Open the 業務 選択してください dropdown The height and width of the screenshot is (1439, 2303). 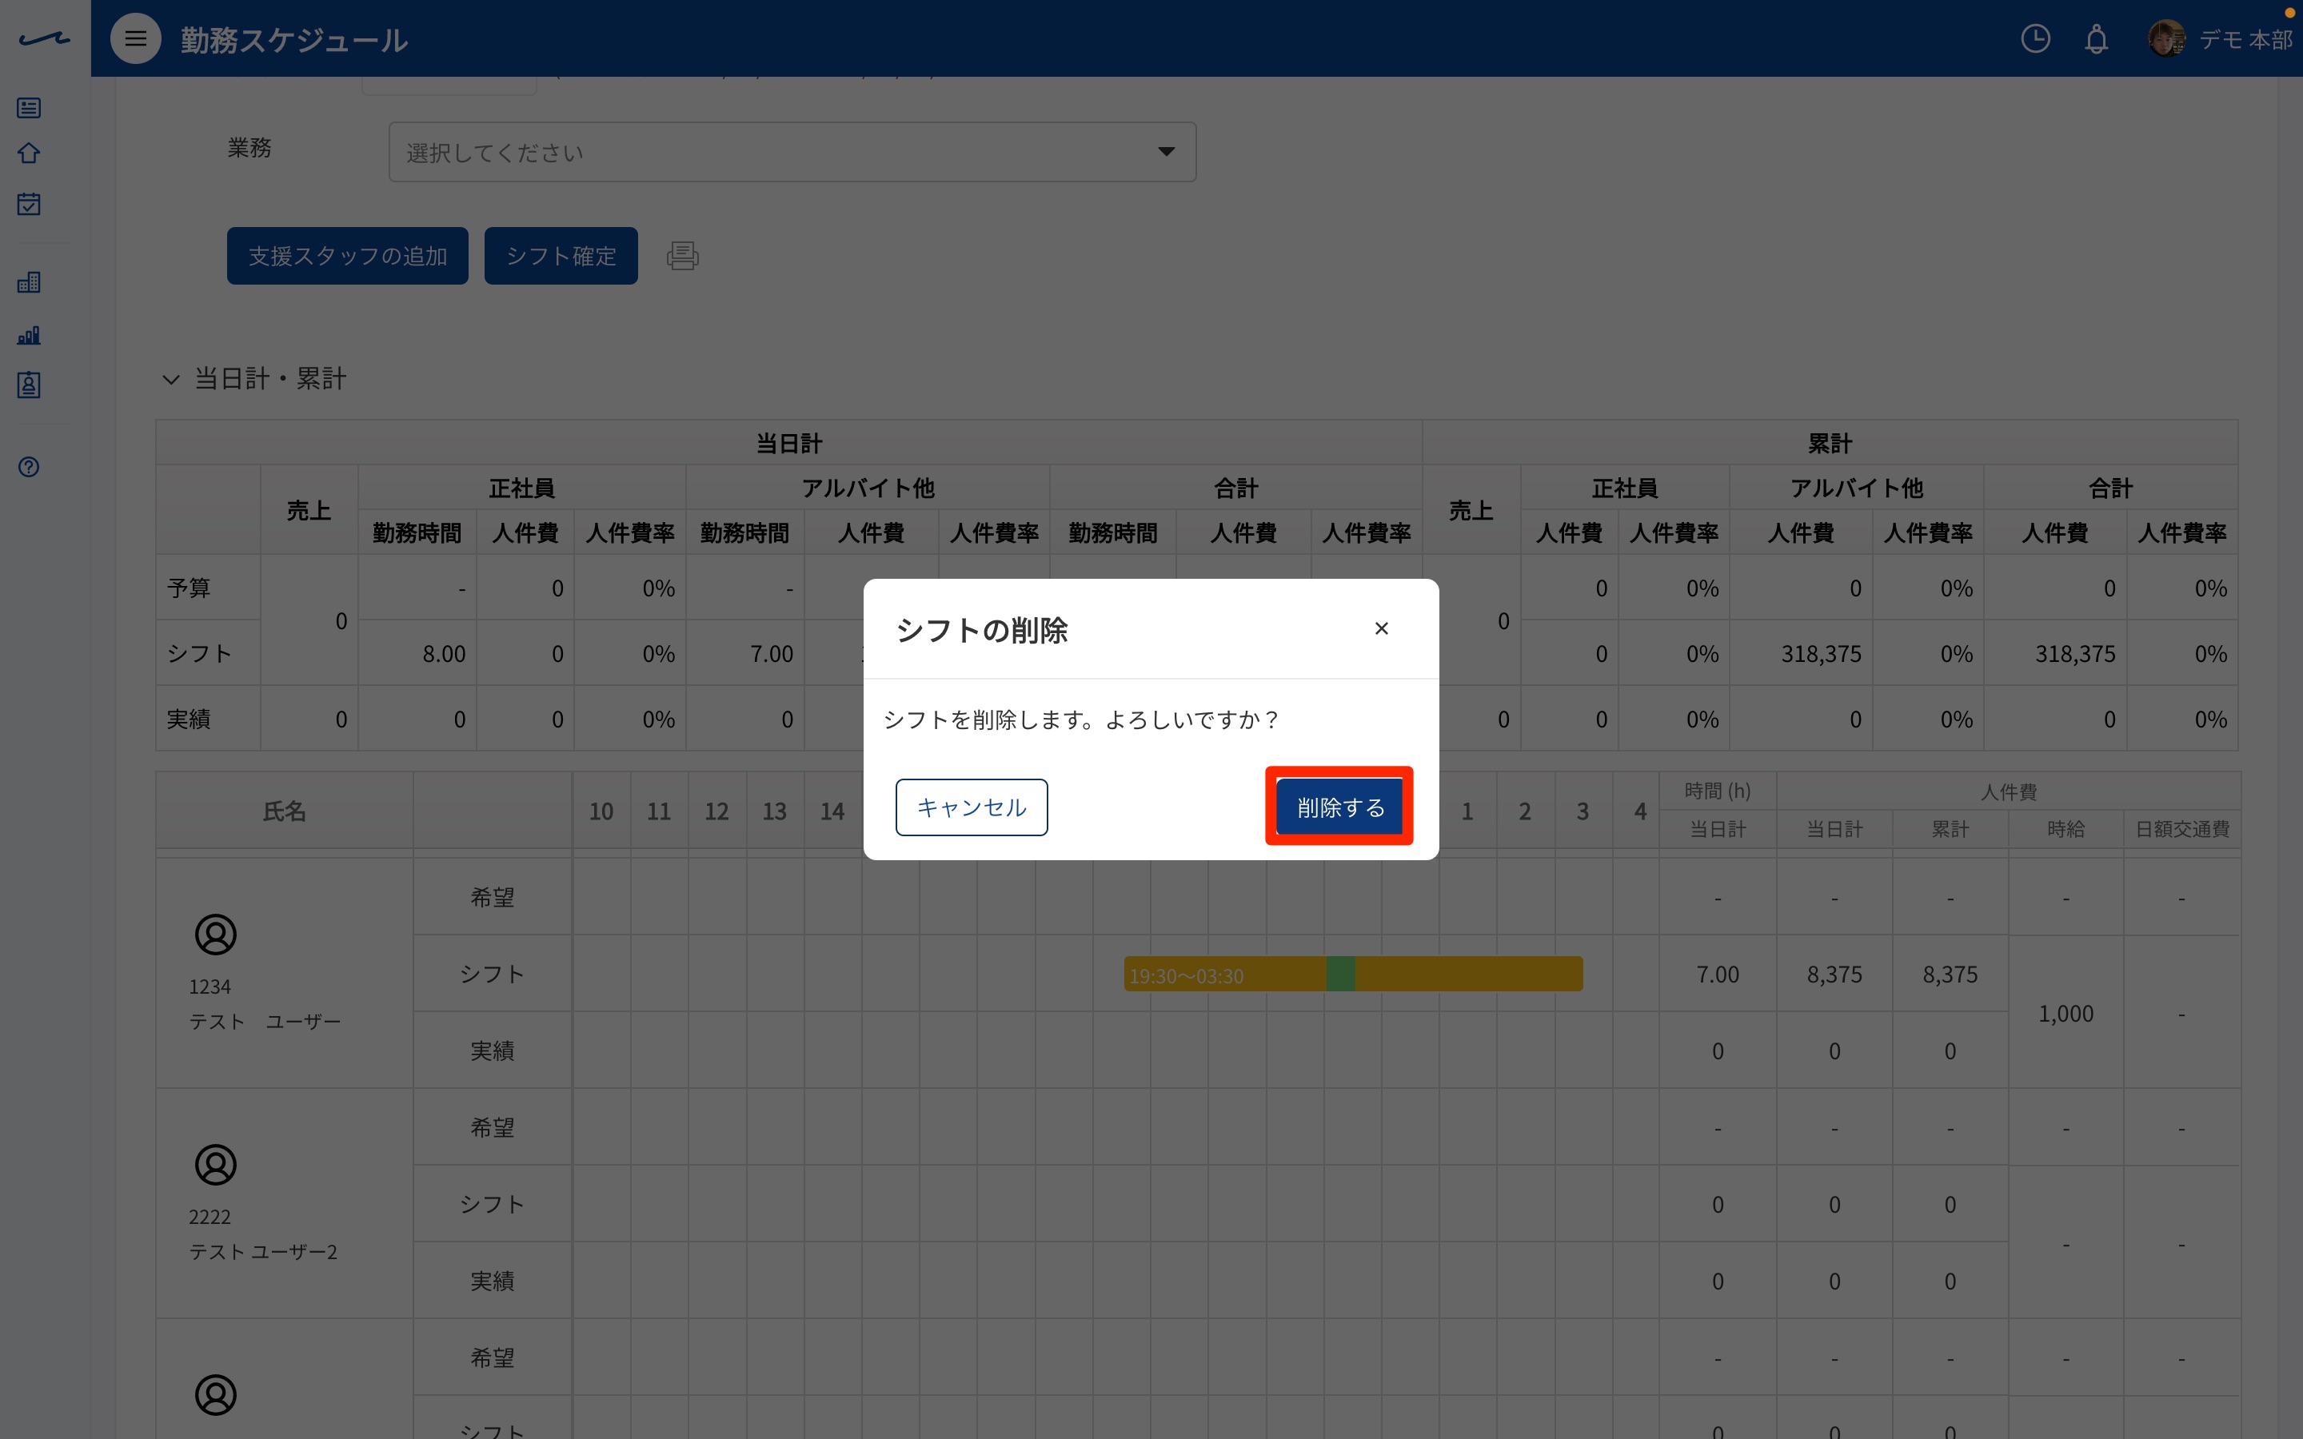coord(792,151)
